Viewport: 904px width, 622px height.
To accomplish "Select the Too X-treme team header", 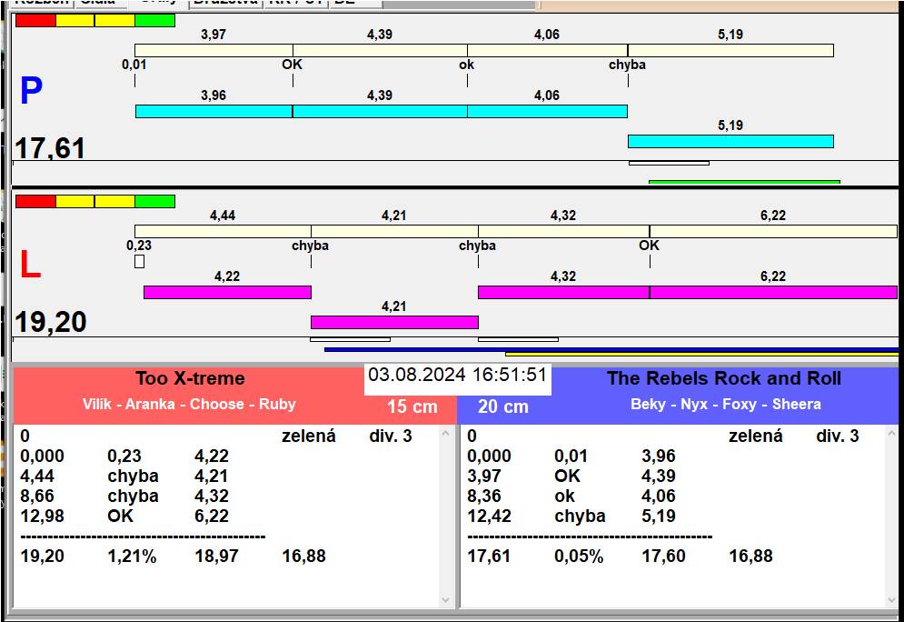I will [190, 378].
